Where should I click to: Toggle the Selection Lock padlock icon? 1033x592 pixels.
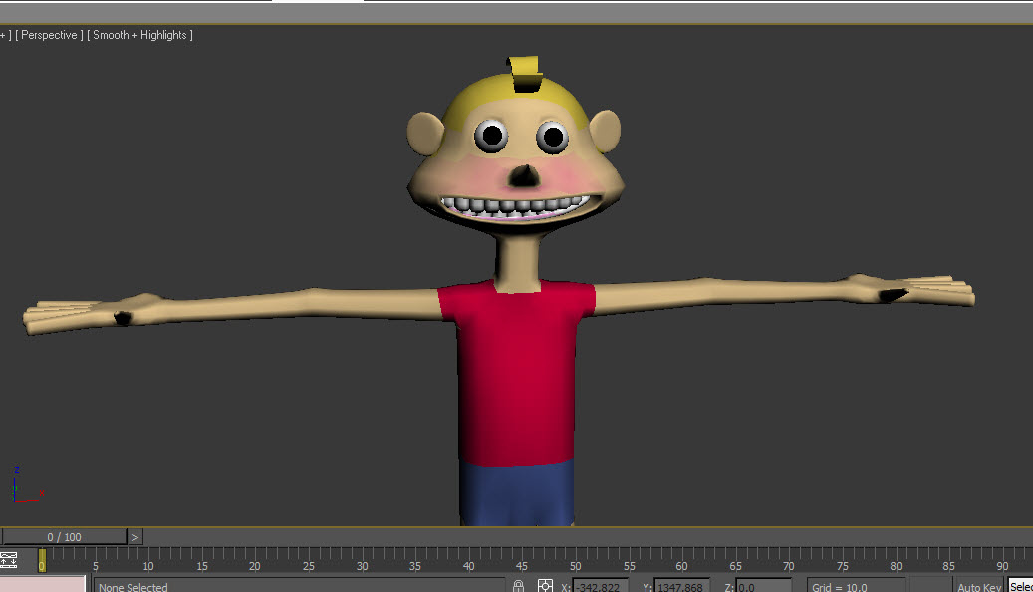tap(519, 586)
